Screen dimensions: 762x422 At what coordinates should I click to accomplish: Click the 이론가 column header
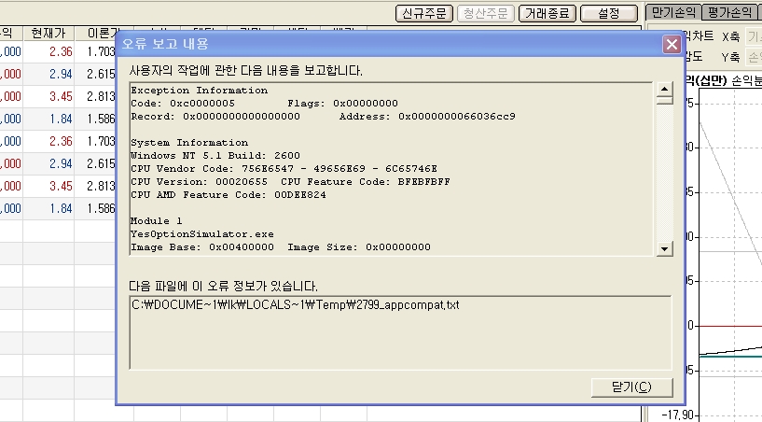tap(96, 34)
